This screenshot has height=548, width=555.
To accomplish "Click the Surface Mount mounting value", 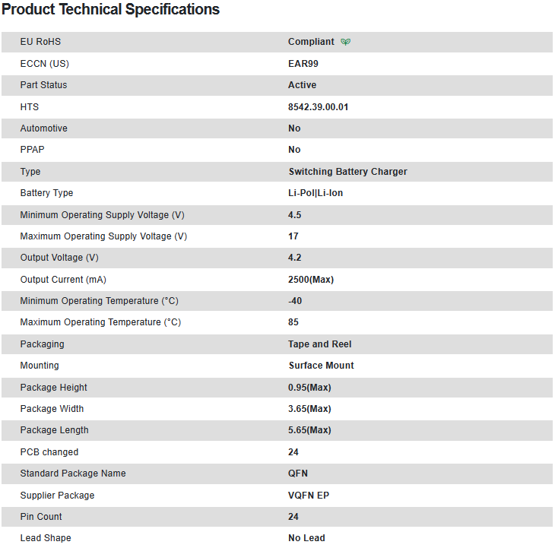I will [321, 366].
